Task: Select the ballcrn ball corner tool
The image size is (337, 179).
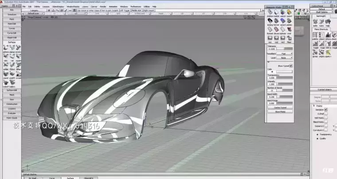Action: point(12,83)
